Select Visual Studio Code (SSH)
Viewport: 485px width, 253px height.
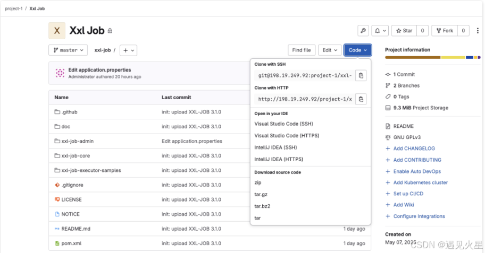click(x=283, y=124)
